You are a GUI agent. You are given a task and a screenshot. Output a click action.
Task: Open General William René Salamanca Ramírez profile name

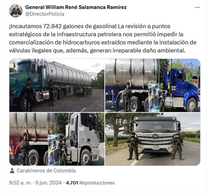coord(76,7)
